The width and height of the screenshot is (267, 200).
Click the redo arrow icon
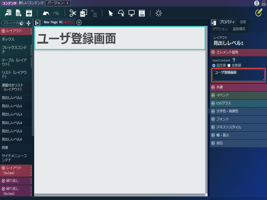(56, 13)
